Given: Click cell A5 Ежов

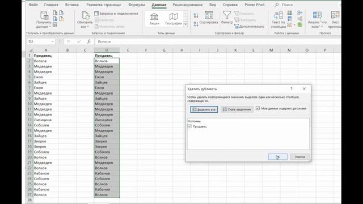Looking at the screenshot, I should click(46, 77).
